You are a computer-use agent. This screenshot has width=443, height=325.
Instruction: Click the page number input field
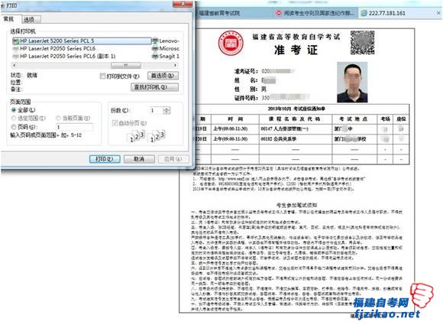(74, 127)
